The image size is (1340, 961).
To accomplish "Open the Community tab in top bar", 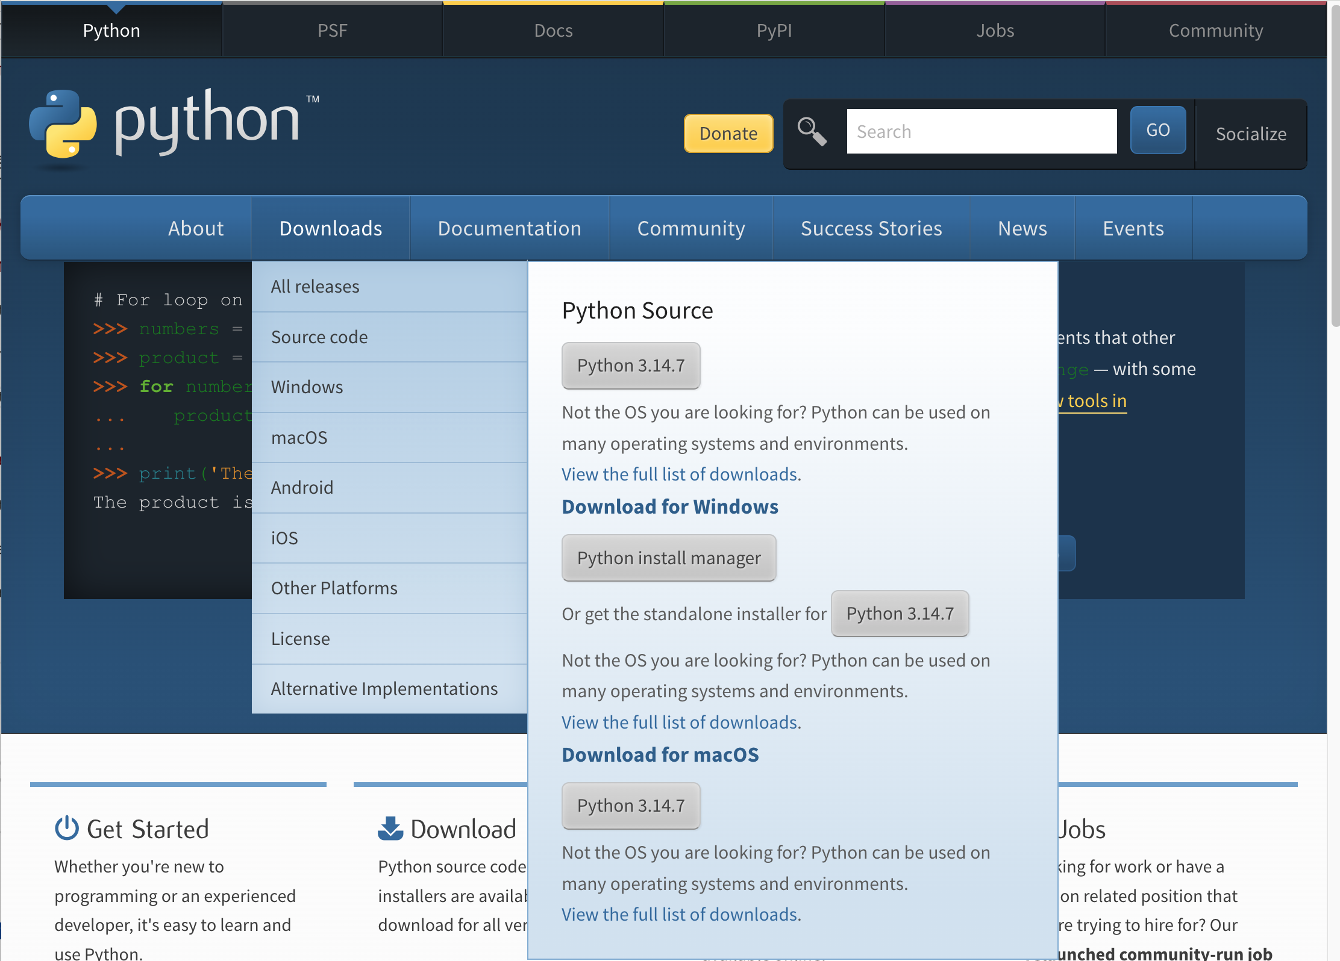I will click(x=1216, y=30).
